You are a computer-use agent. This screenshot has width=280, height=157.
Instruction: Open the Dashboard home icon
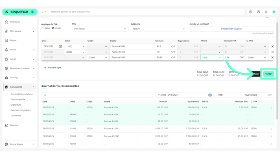coord(7,22)
